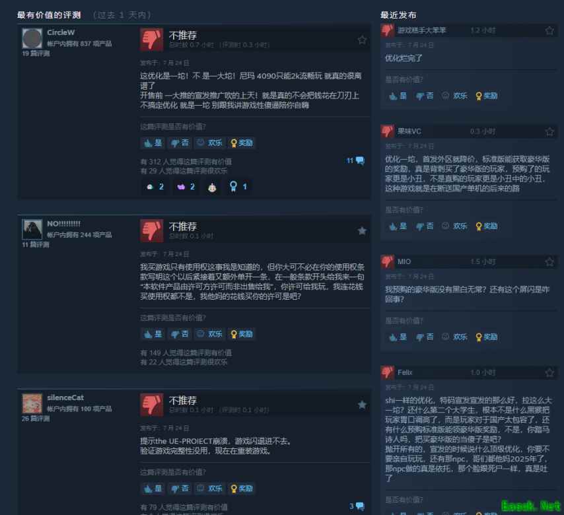Click the blue ribbon award badge under CircleW's review

coord(238,186)
